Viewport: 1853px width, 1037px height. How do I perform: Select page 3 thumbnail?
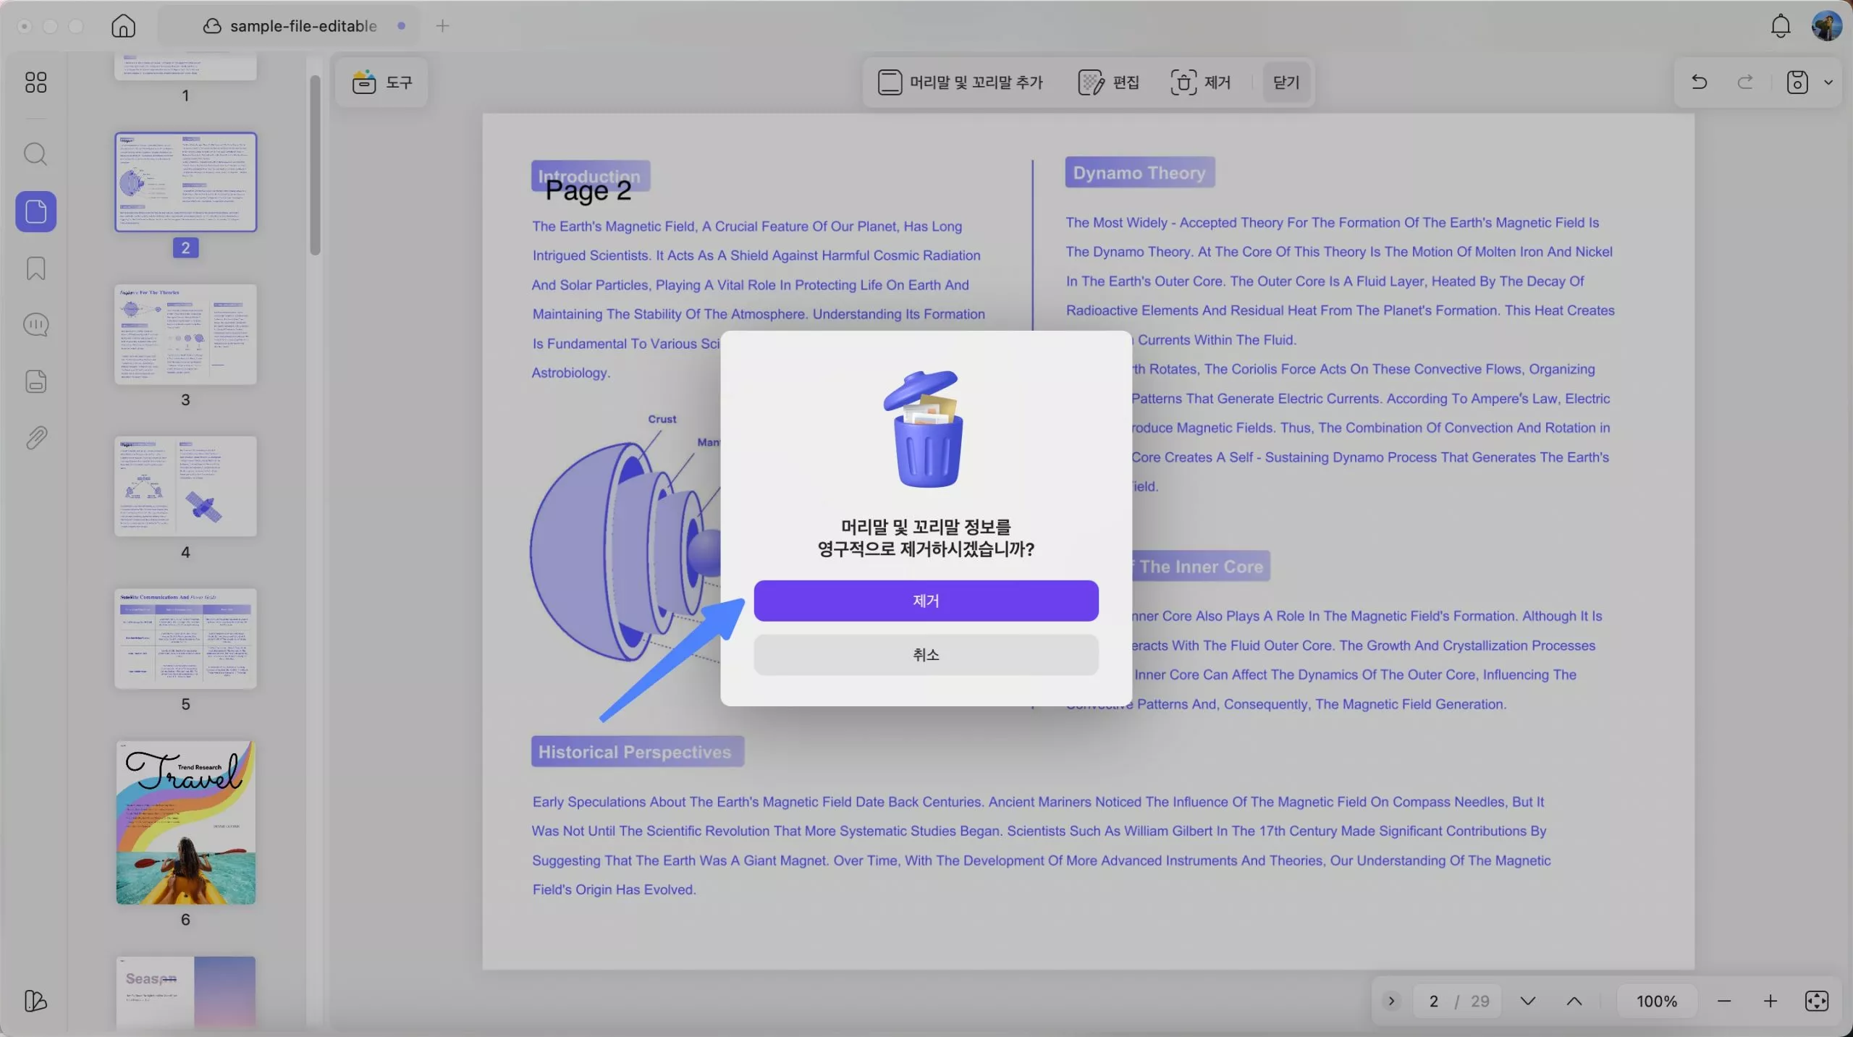(x=185, y=334)
